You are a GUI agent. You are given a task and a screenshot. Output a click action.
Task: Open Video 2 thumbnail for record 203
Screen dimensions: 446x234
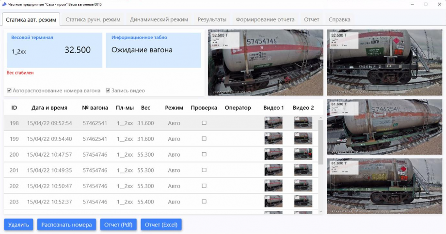303,202
